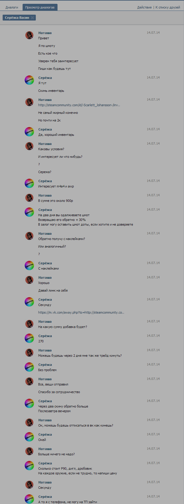Image resolution: width=184 pixels, height=504 pixels.
Task: Click Серёжа's avatar beside 'С наклейками'
Action: [29, 266]
